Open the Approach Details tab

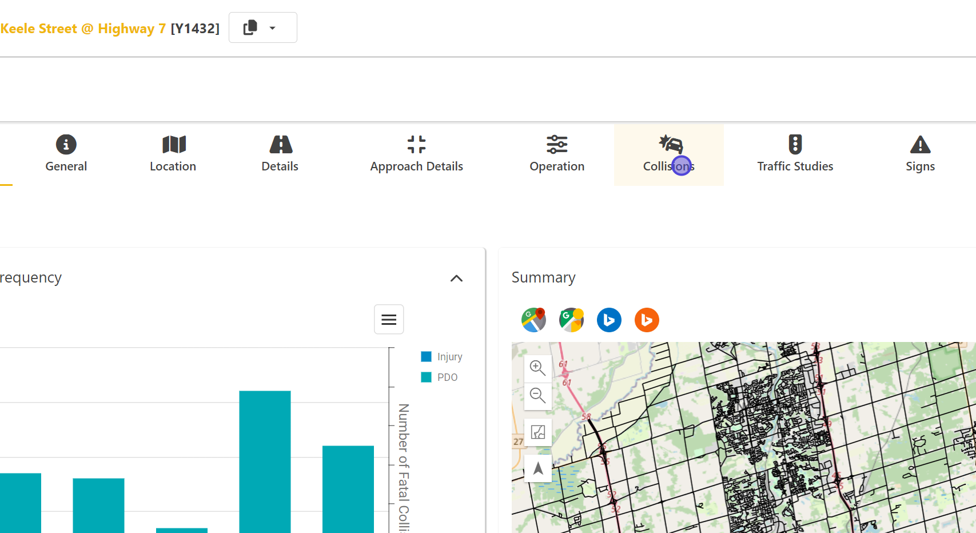click(x=416, y=154)
